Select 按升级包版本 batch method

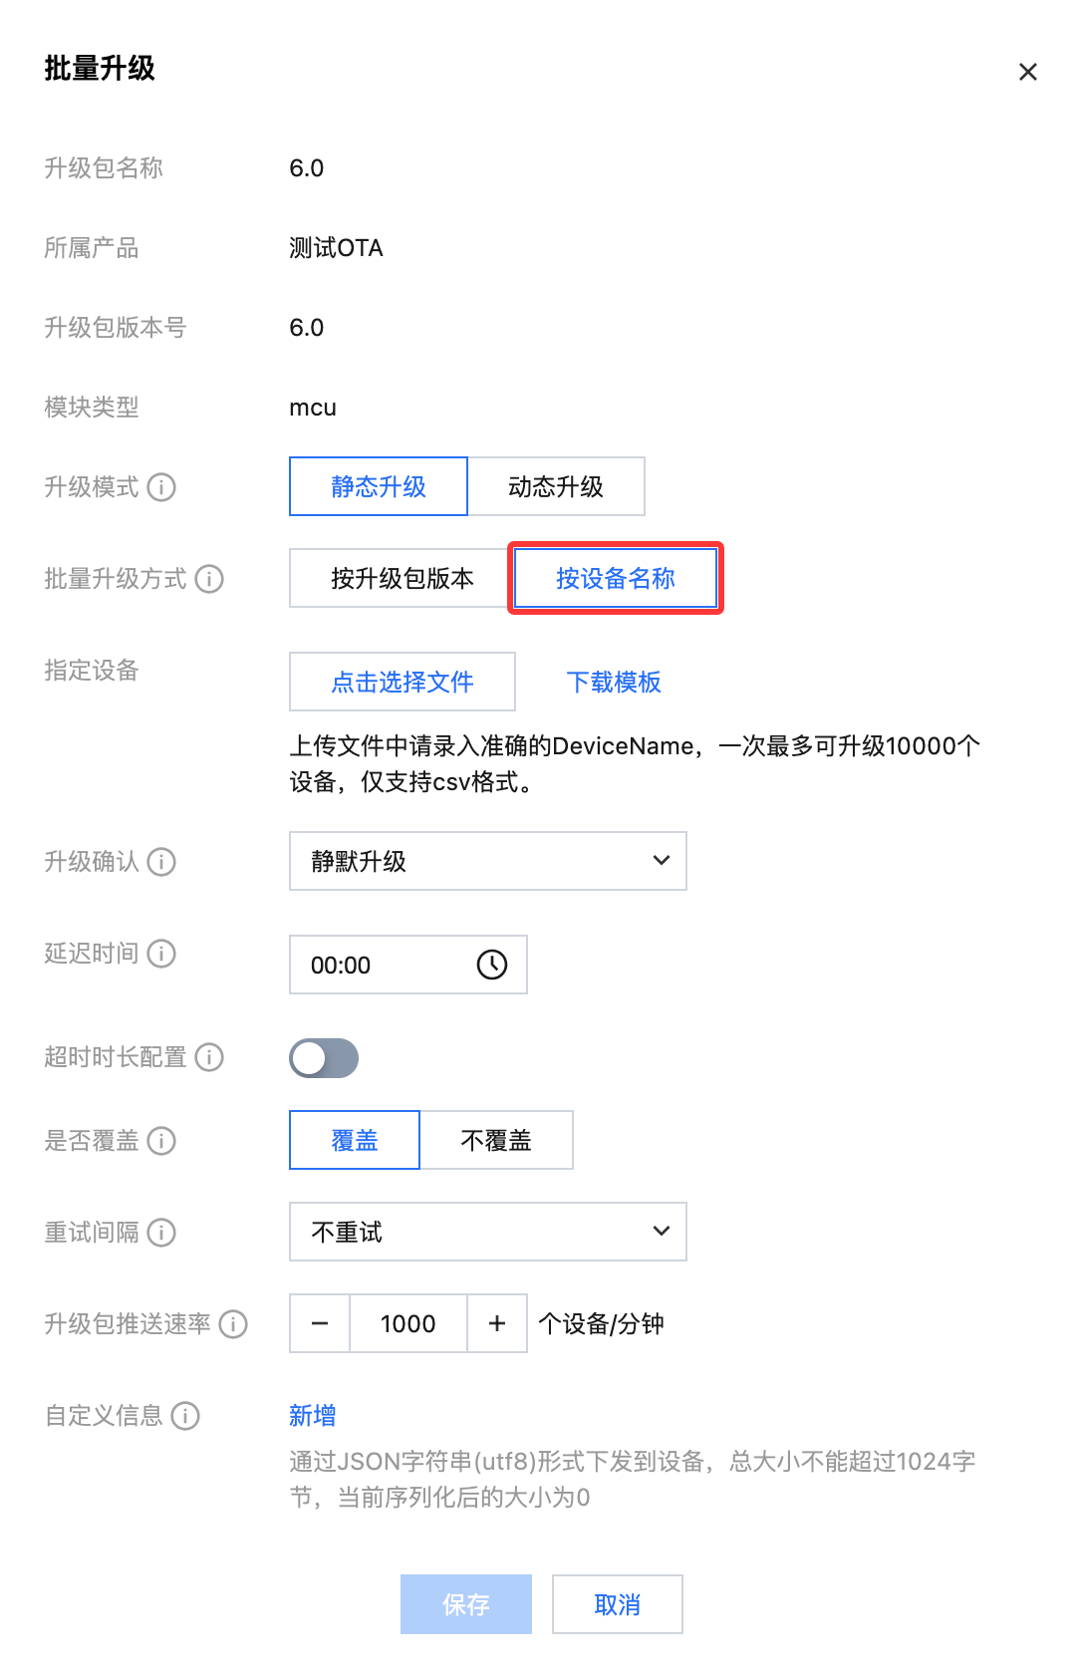pyautogui.click(x=402, y=579)
